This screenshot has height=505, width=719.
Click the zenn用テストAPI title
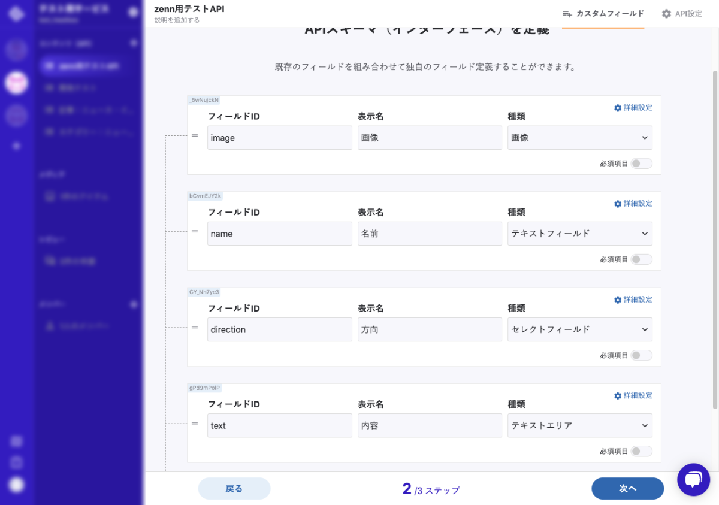click(x=189, y=9)
